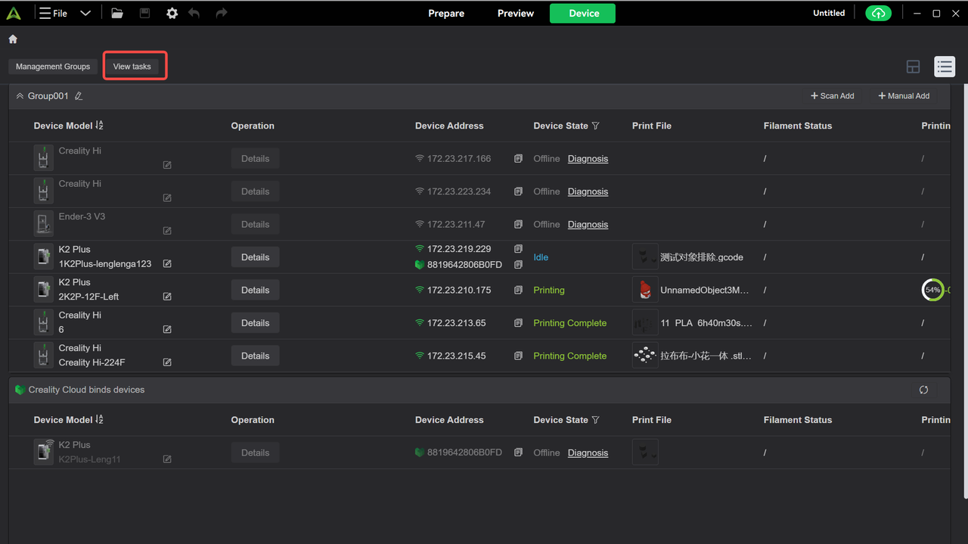968x544 pixels.
Task: Open the folder icon in the toolbar
Action: 116,13
